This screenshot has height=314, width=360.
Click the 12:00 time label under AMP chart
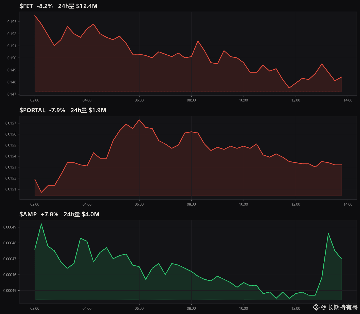pyautogui.click(x=296, y=308)
